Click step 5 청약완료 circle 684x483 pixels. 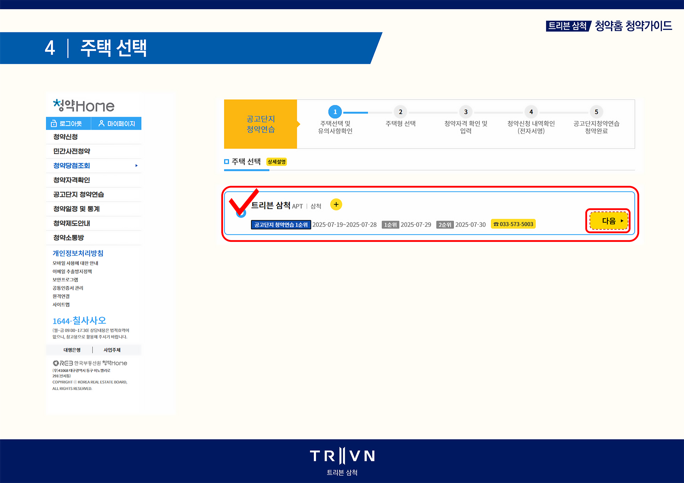coord(596,112)
